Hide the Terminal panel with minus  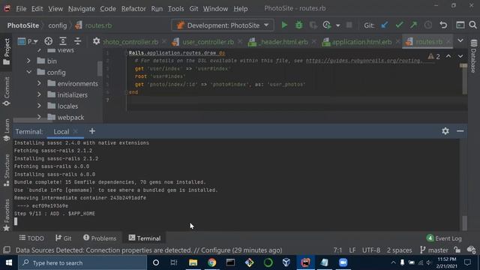click(460, 131)
